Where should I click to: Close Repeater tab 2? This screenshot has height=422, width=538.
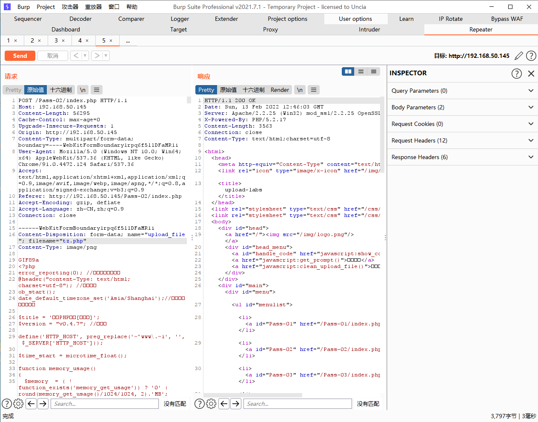tap(40, 41)
